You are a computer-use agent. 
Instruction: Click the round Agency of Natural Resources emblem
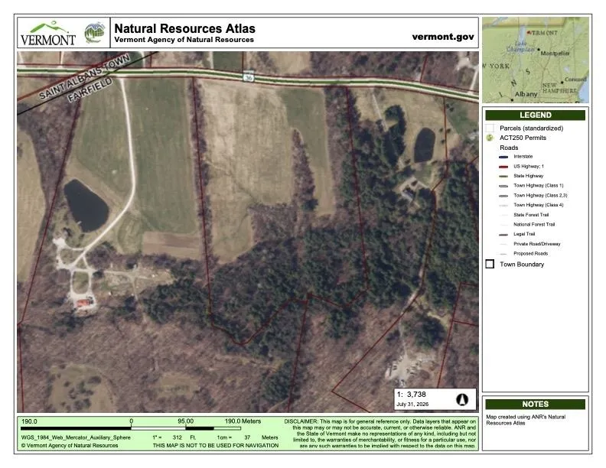tap(95, 33)
